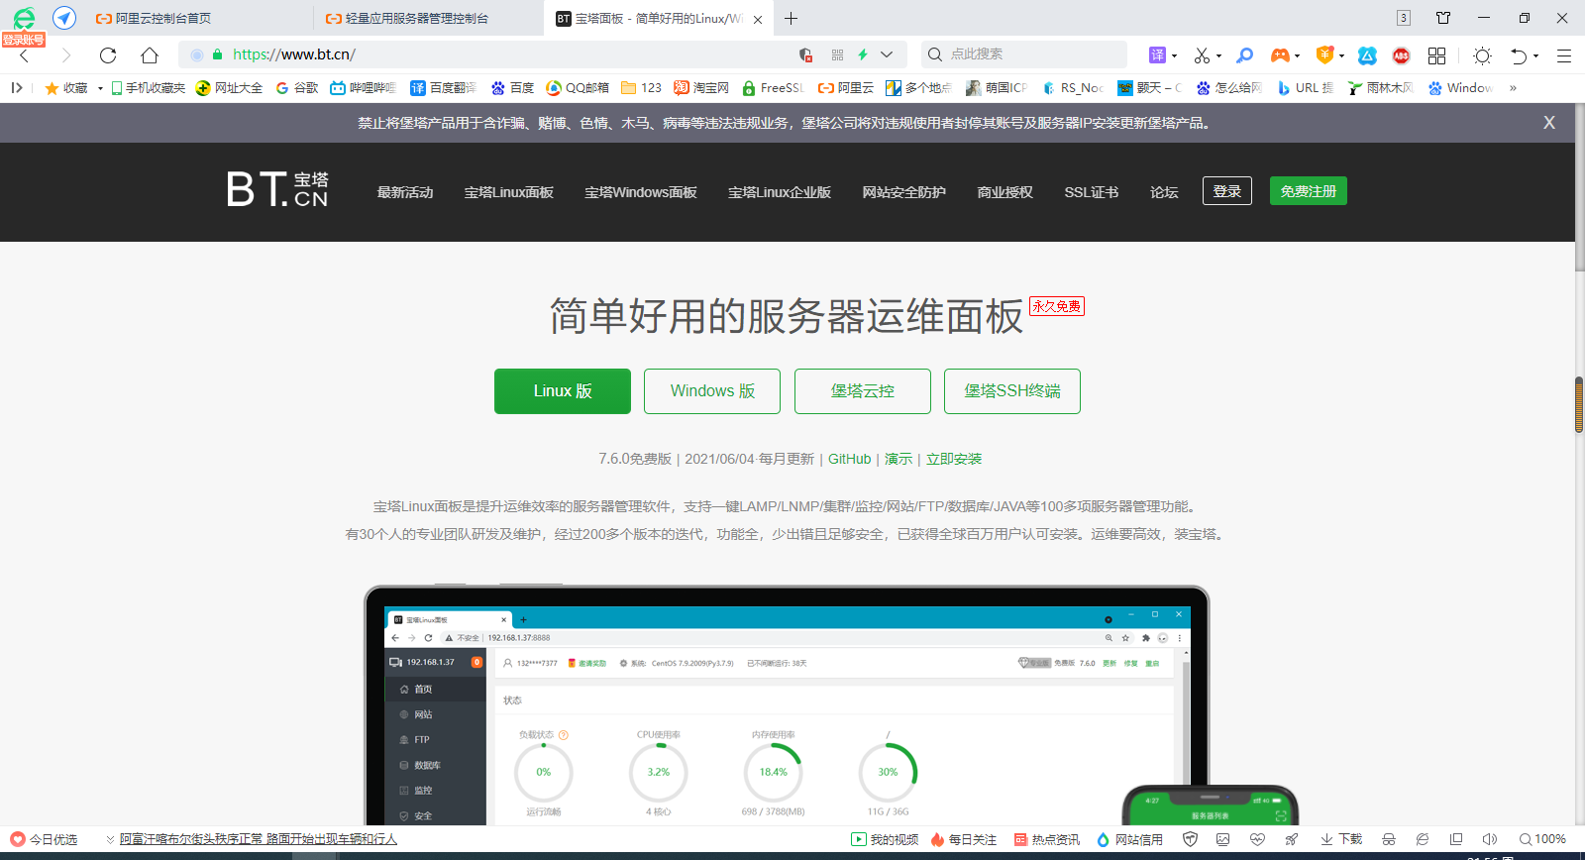Click the shield blocked icon in address bar
This screenshot has height=860, width=1585.
click(x=805, y=54)
